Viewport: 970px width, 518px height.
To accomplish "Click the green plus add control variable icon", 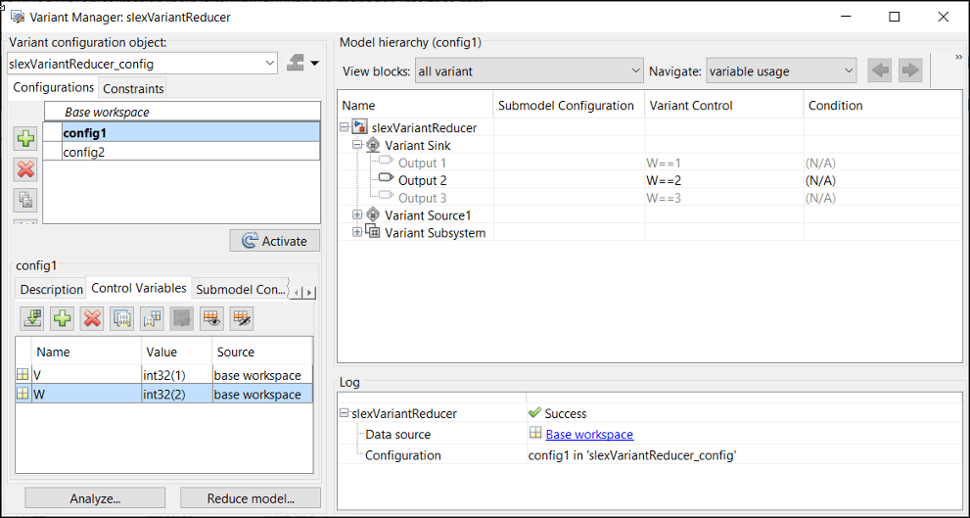I will (x=63, y=317).
